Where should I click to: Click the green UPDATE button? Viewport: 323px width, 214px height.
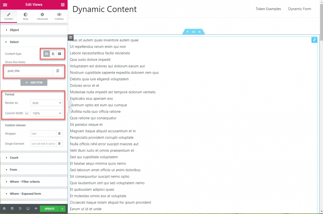pos(50,209)
